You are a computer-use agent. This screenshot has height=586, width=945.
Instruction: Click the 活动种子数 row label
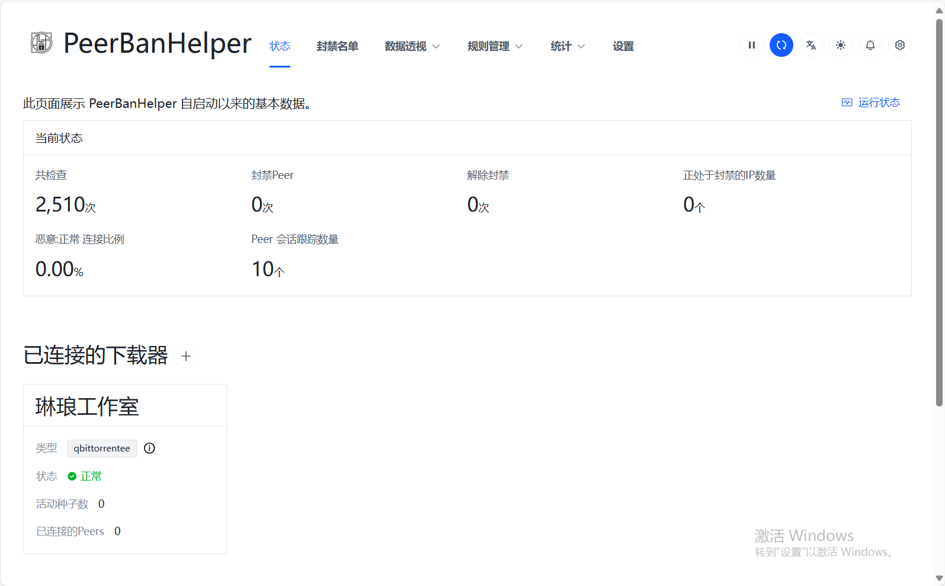click(x=62, y=504)
